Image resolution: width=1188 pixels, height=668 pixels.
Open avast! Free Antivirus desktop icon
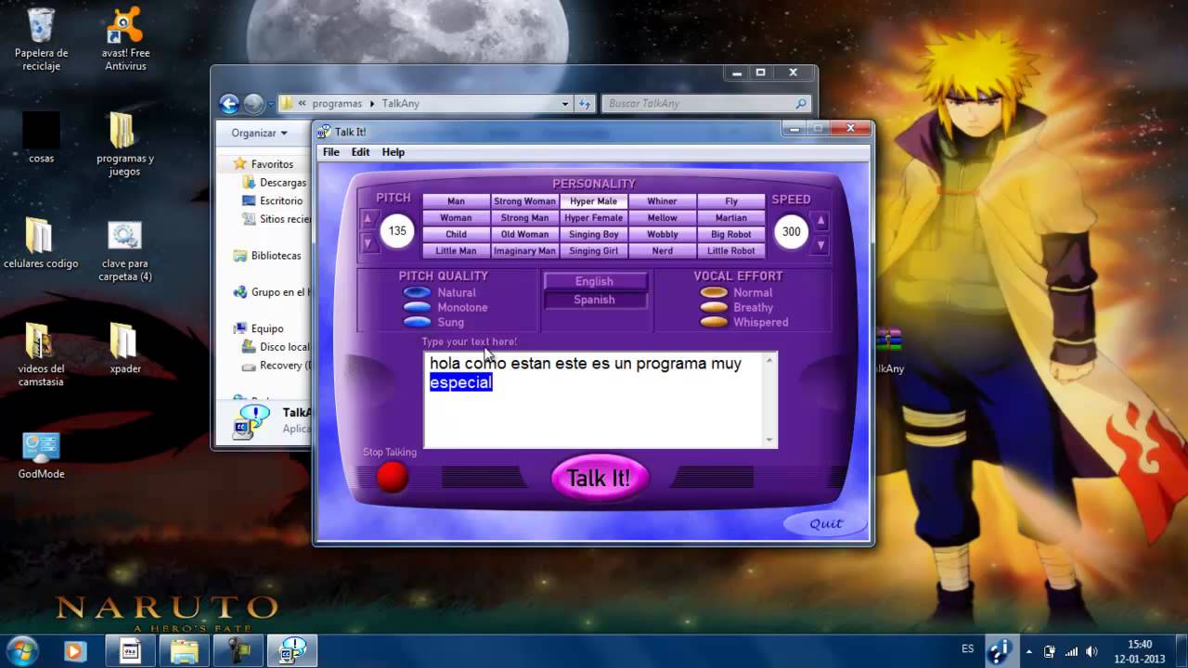click(x=125, y=39)
